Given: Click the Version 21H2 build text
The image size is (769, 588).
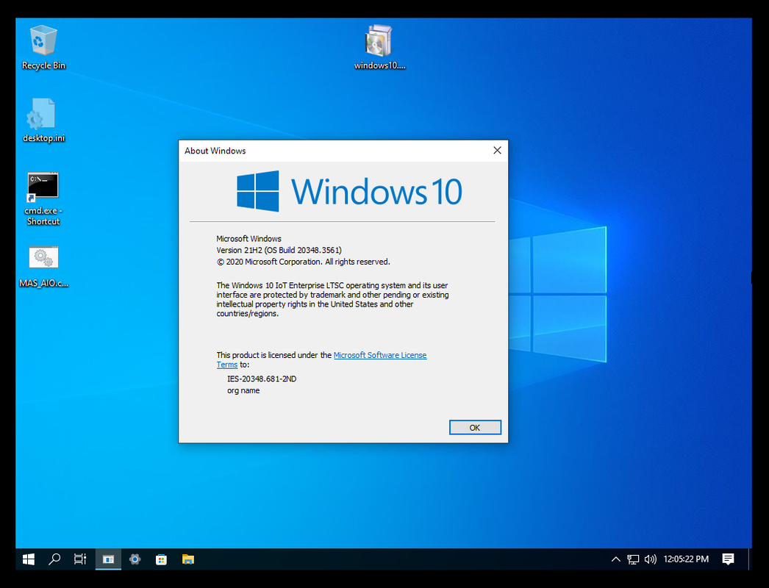Looking at the screenshot, I should click(279, 250).
